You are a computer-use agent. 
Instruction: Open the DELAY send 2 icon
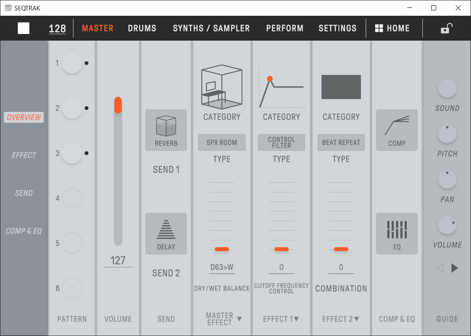click(166, 234)
